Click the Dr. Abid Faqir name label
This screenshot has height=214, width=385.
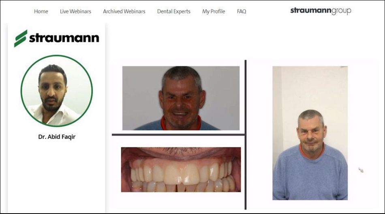57,137
